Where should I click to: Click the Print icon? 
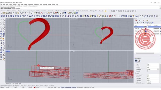point(9,13)
